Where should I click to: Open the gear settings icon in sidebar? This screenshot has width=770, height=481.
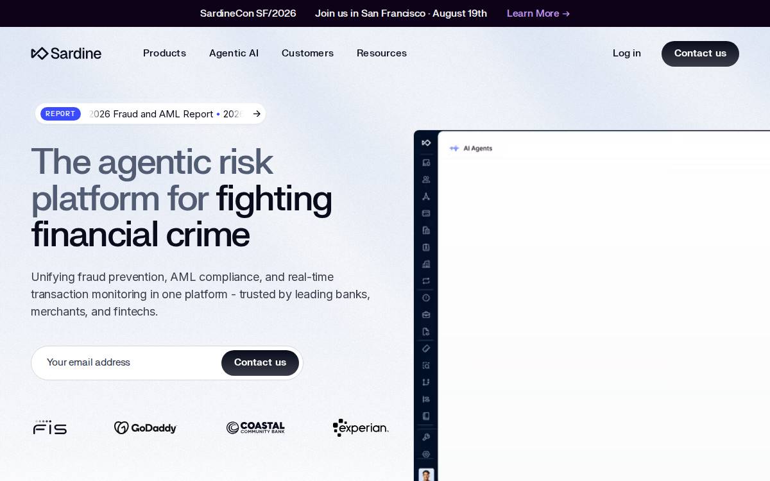point(426,454)
